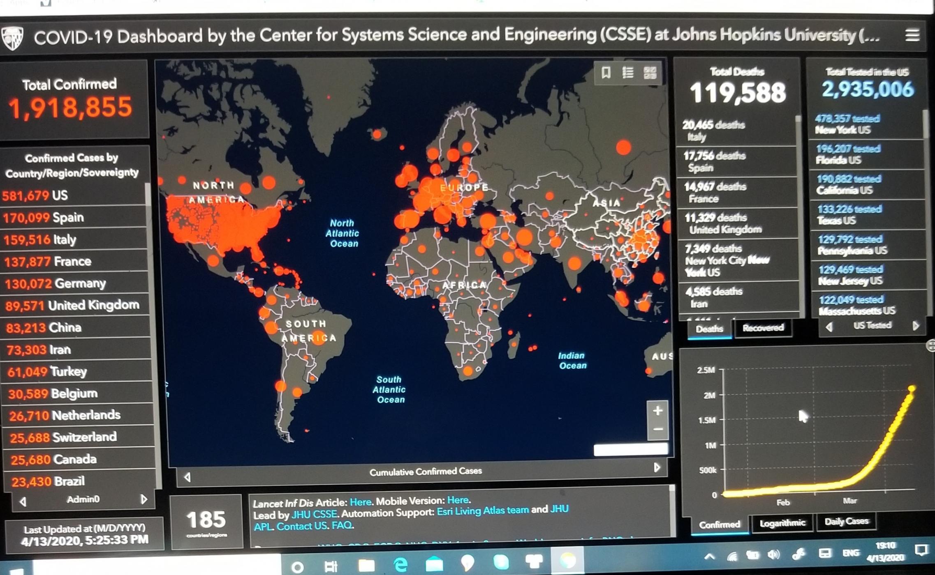Click the bookmarks icon on the map

coord(606,73)
